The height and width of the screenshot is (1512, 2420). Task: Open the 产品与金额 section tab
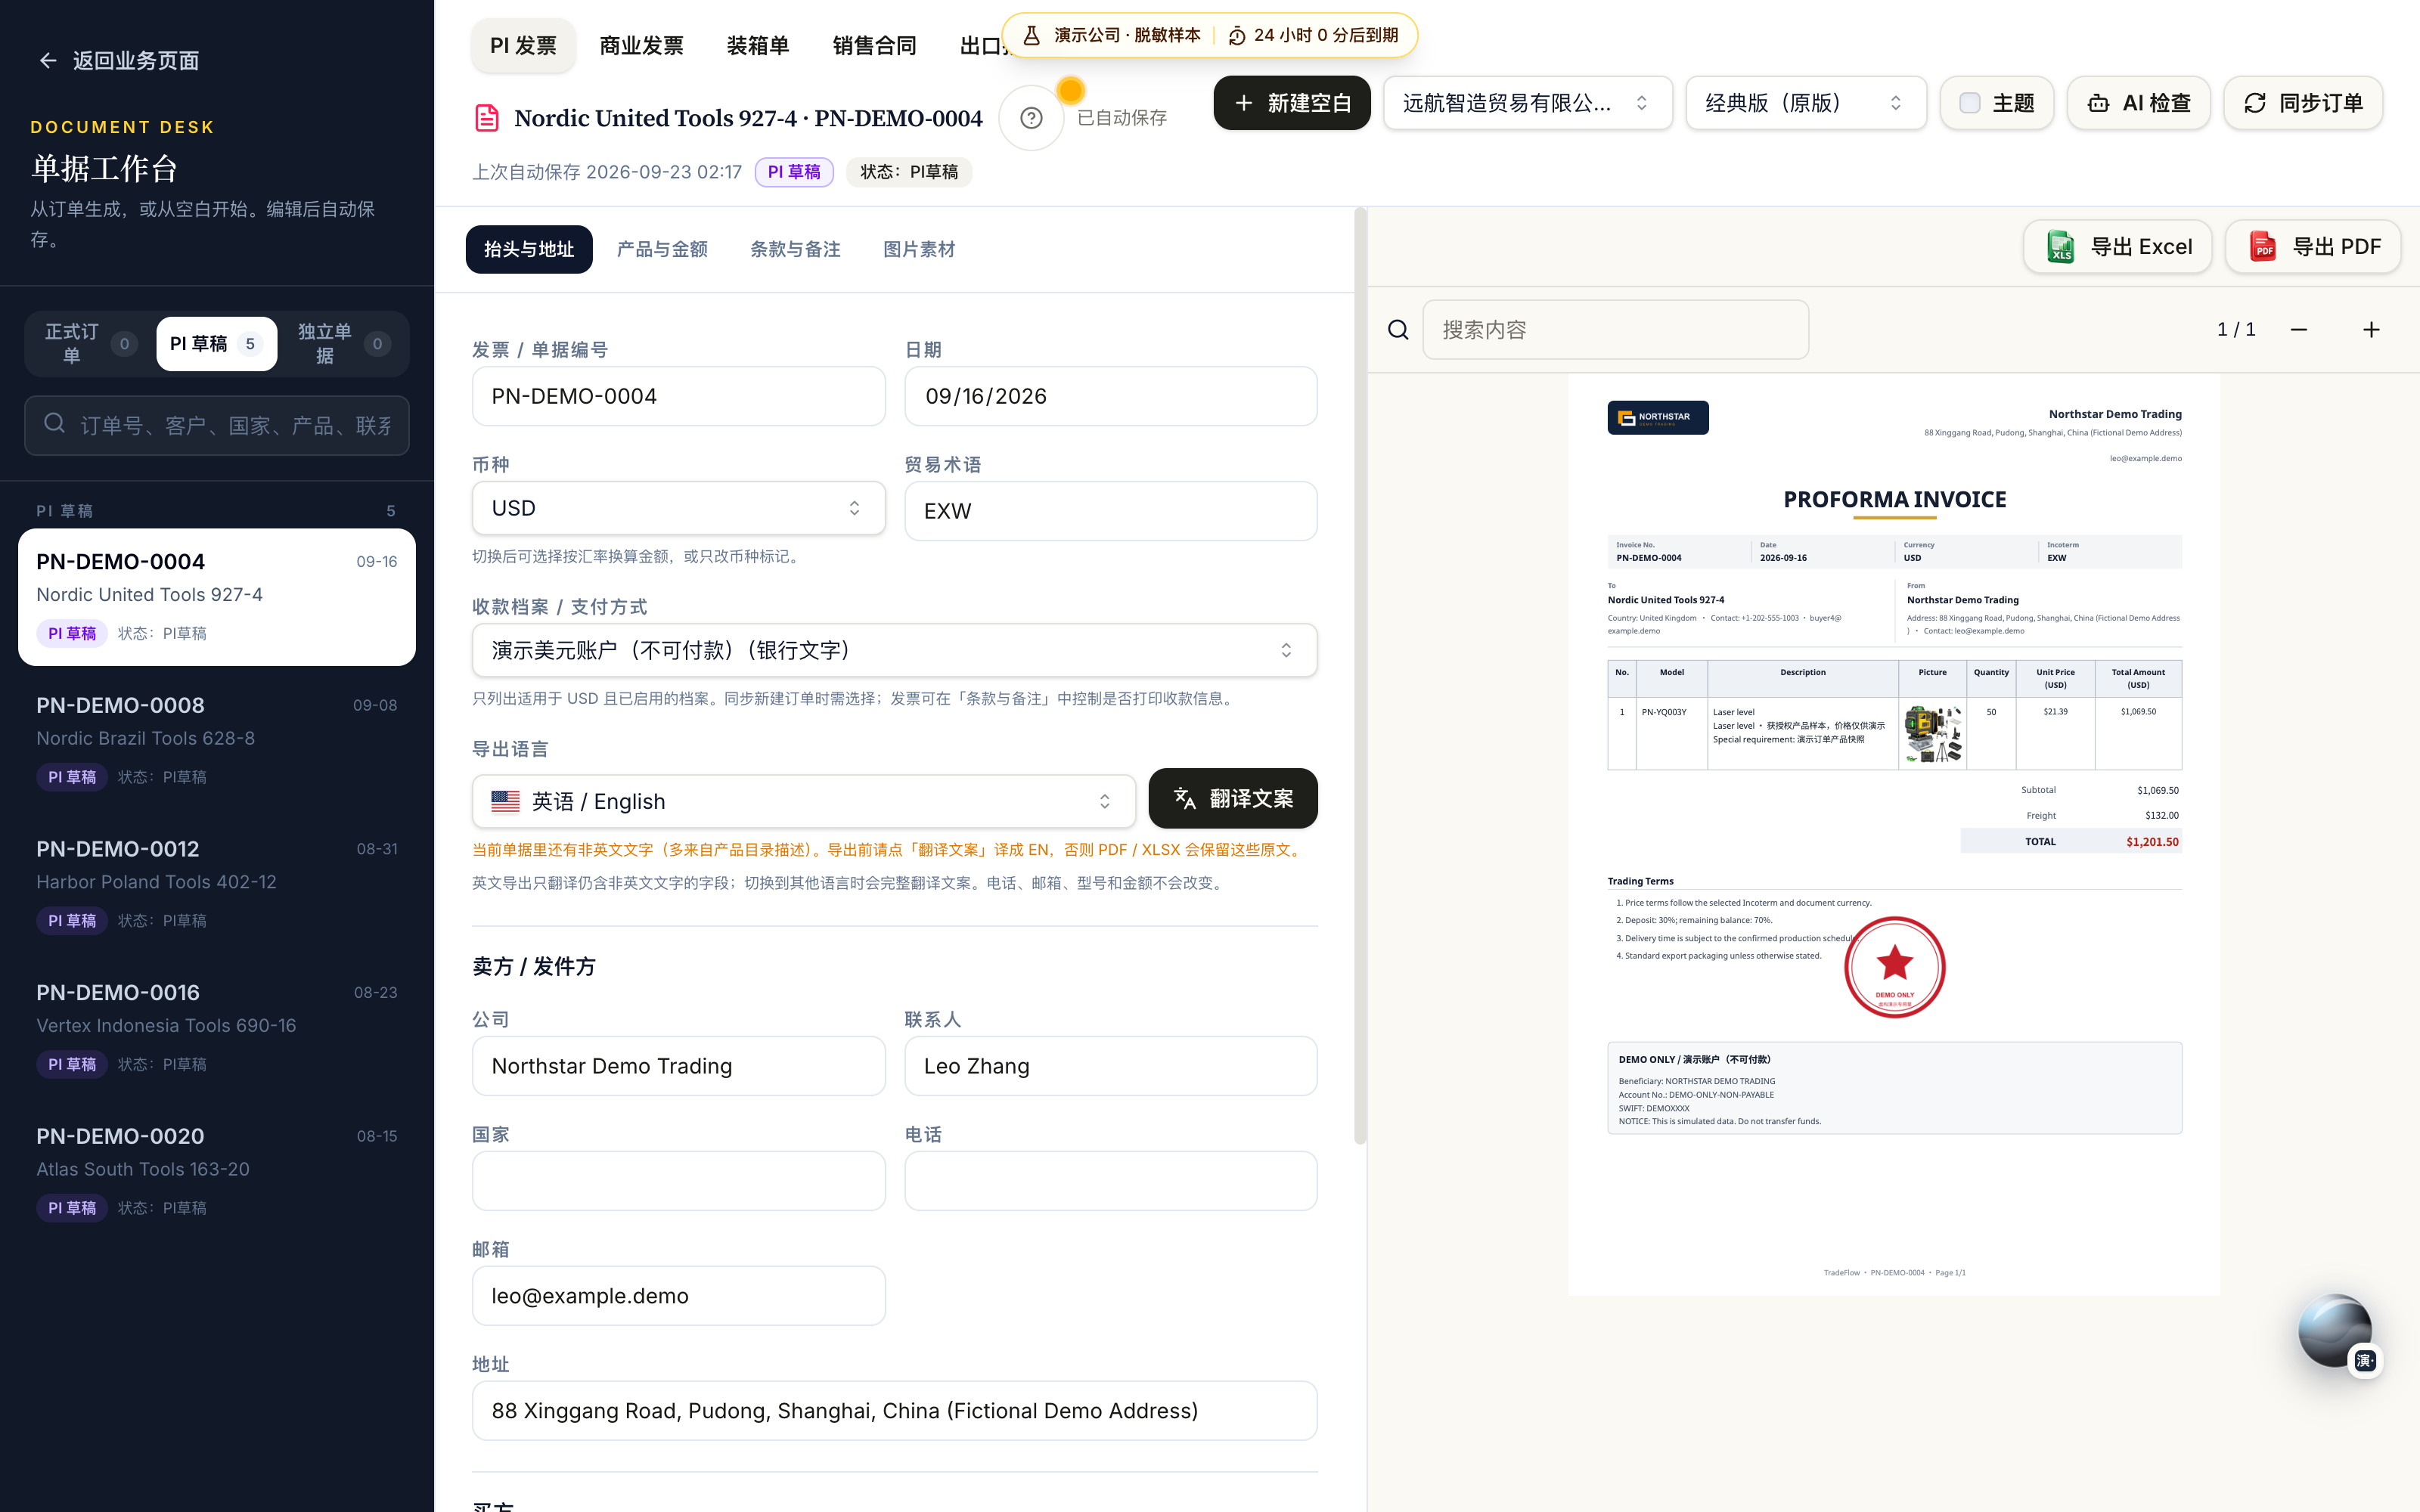(x=662, y=249)
